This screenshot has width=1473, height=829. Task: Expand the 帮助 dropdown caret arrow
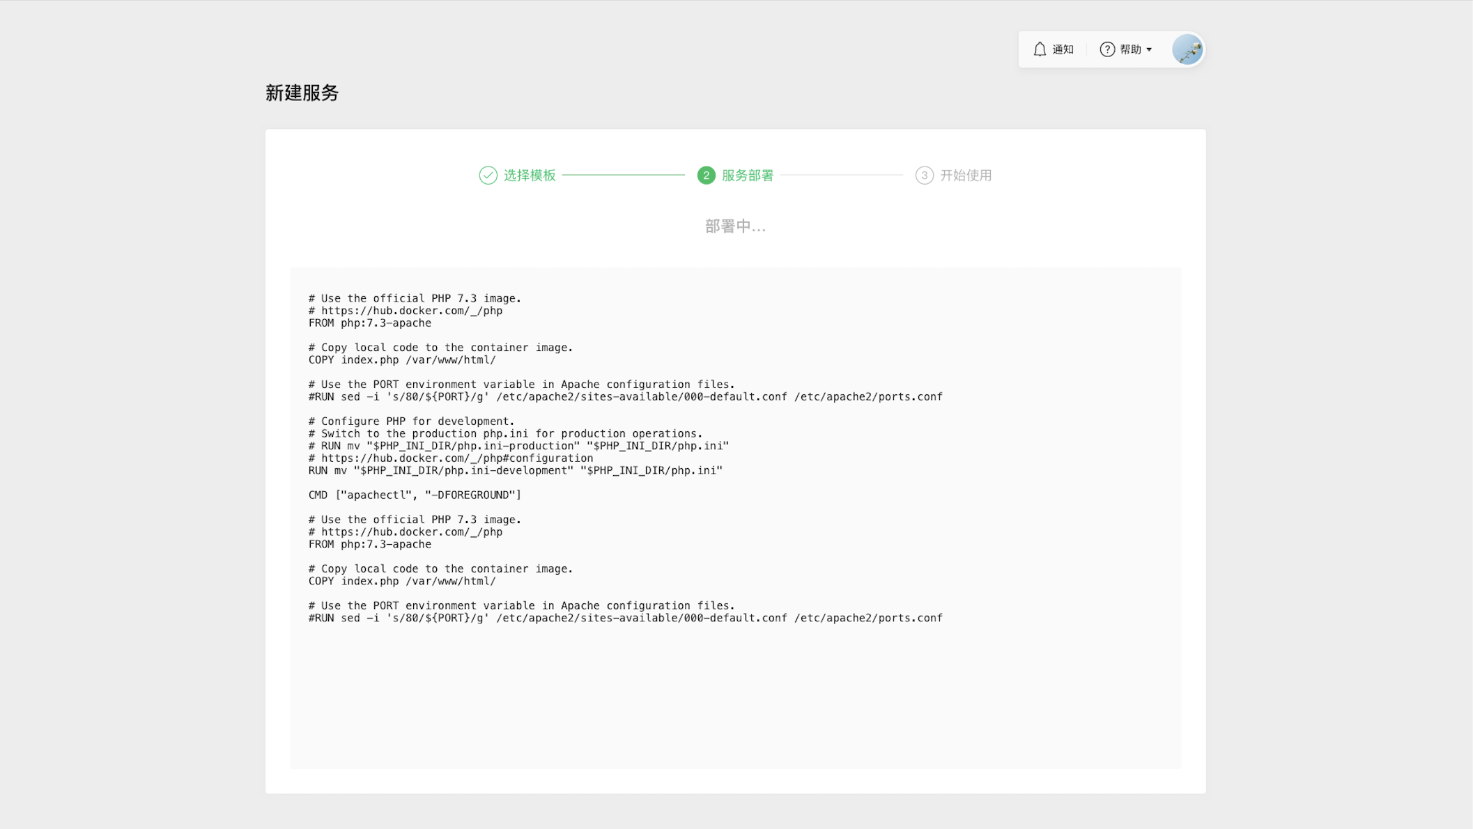click(1149, 49)
